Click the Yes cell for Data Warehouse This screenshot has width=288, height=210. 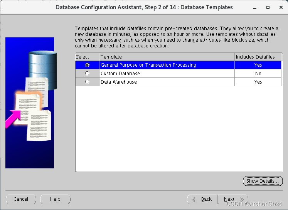tap(258, 82)
